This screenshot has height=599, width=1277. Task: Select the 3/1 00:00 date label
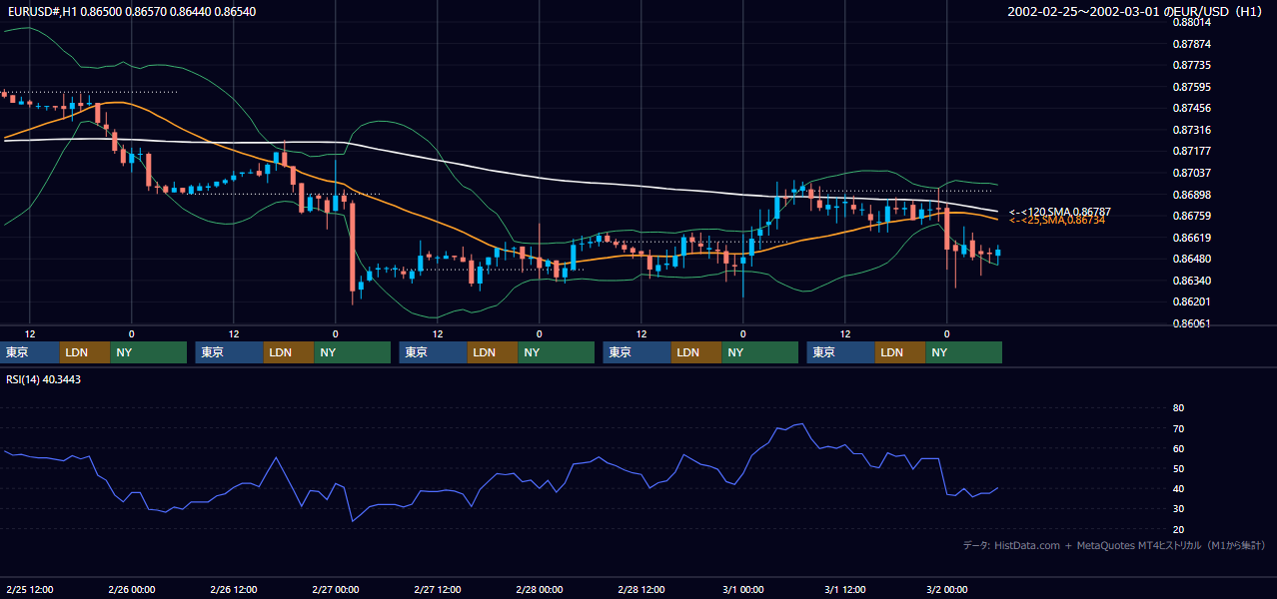742,590
